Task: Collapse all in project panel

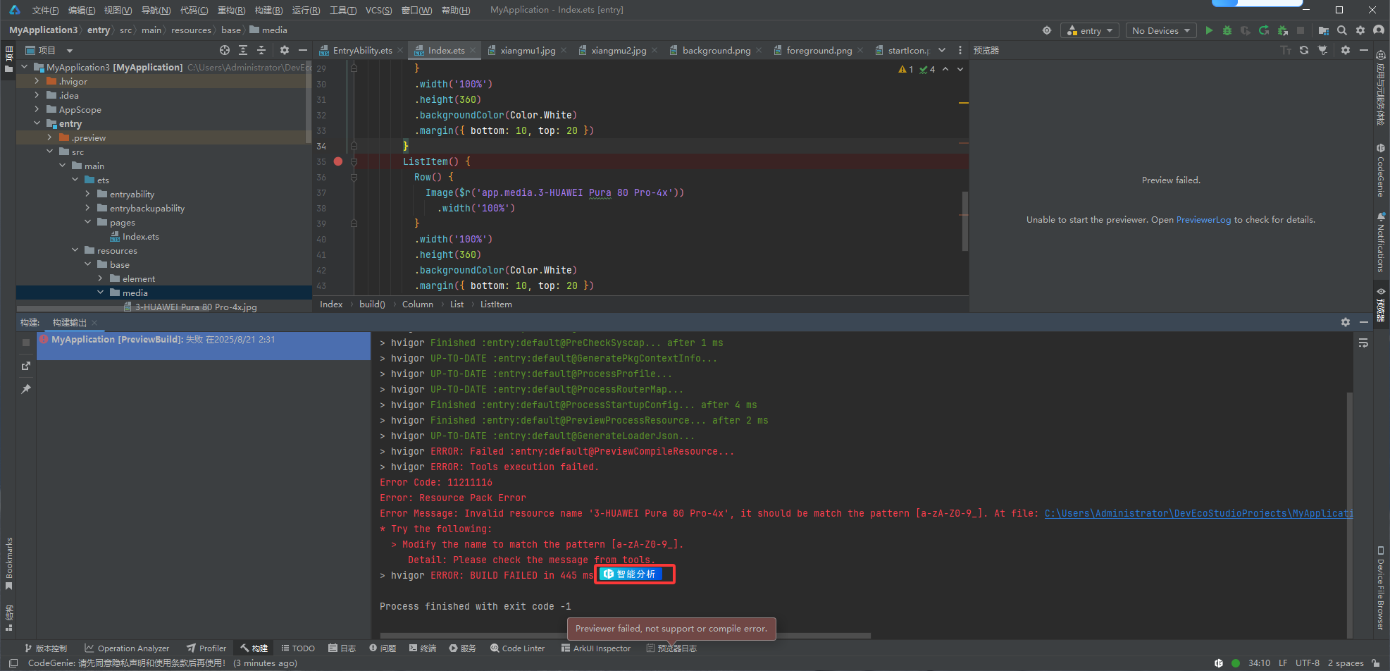Action: point(261,50)
